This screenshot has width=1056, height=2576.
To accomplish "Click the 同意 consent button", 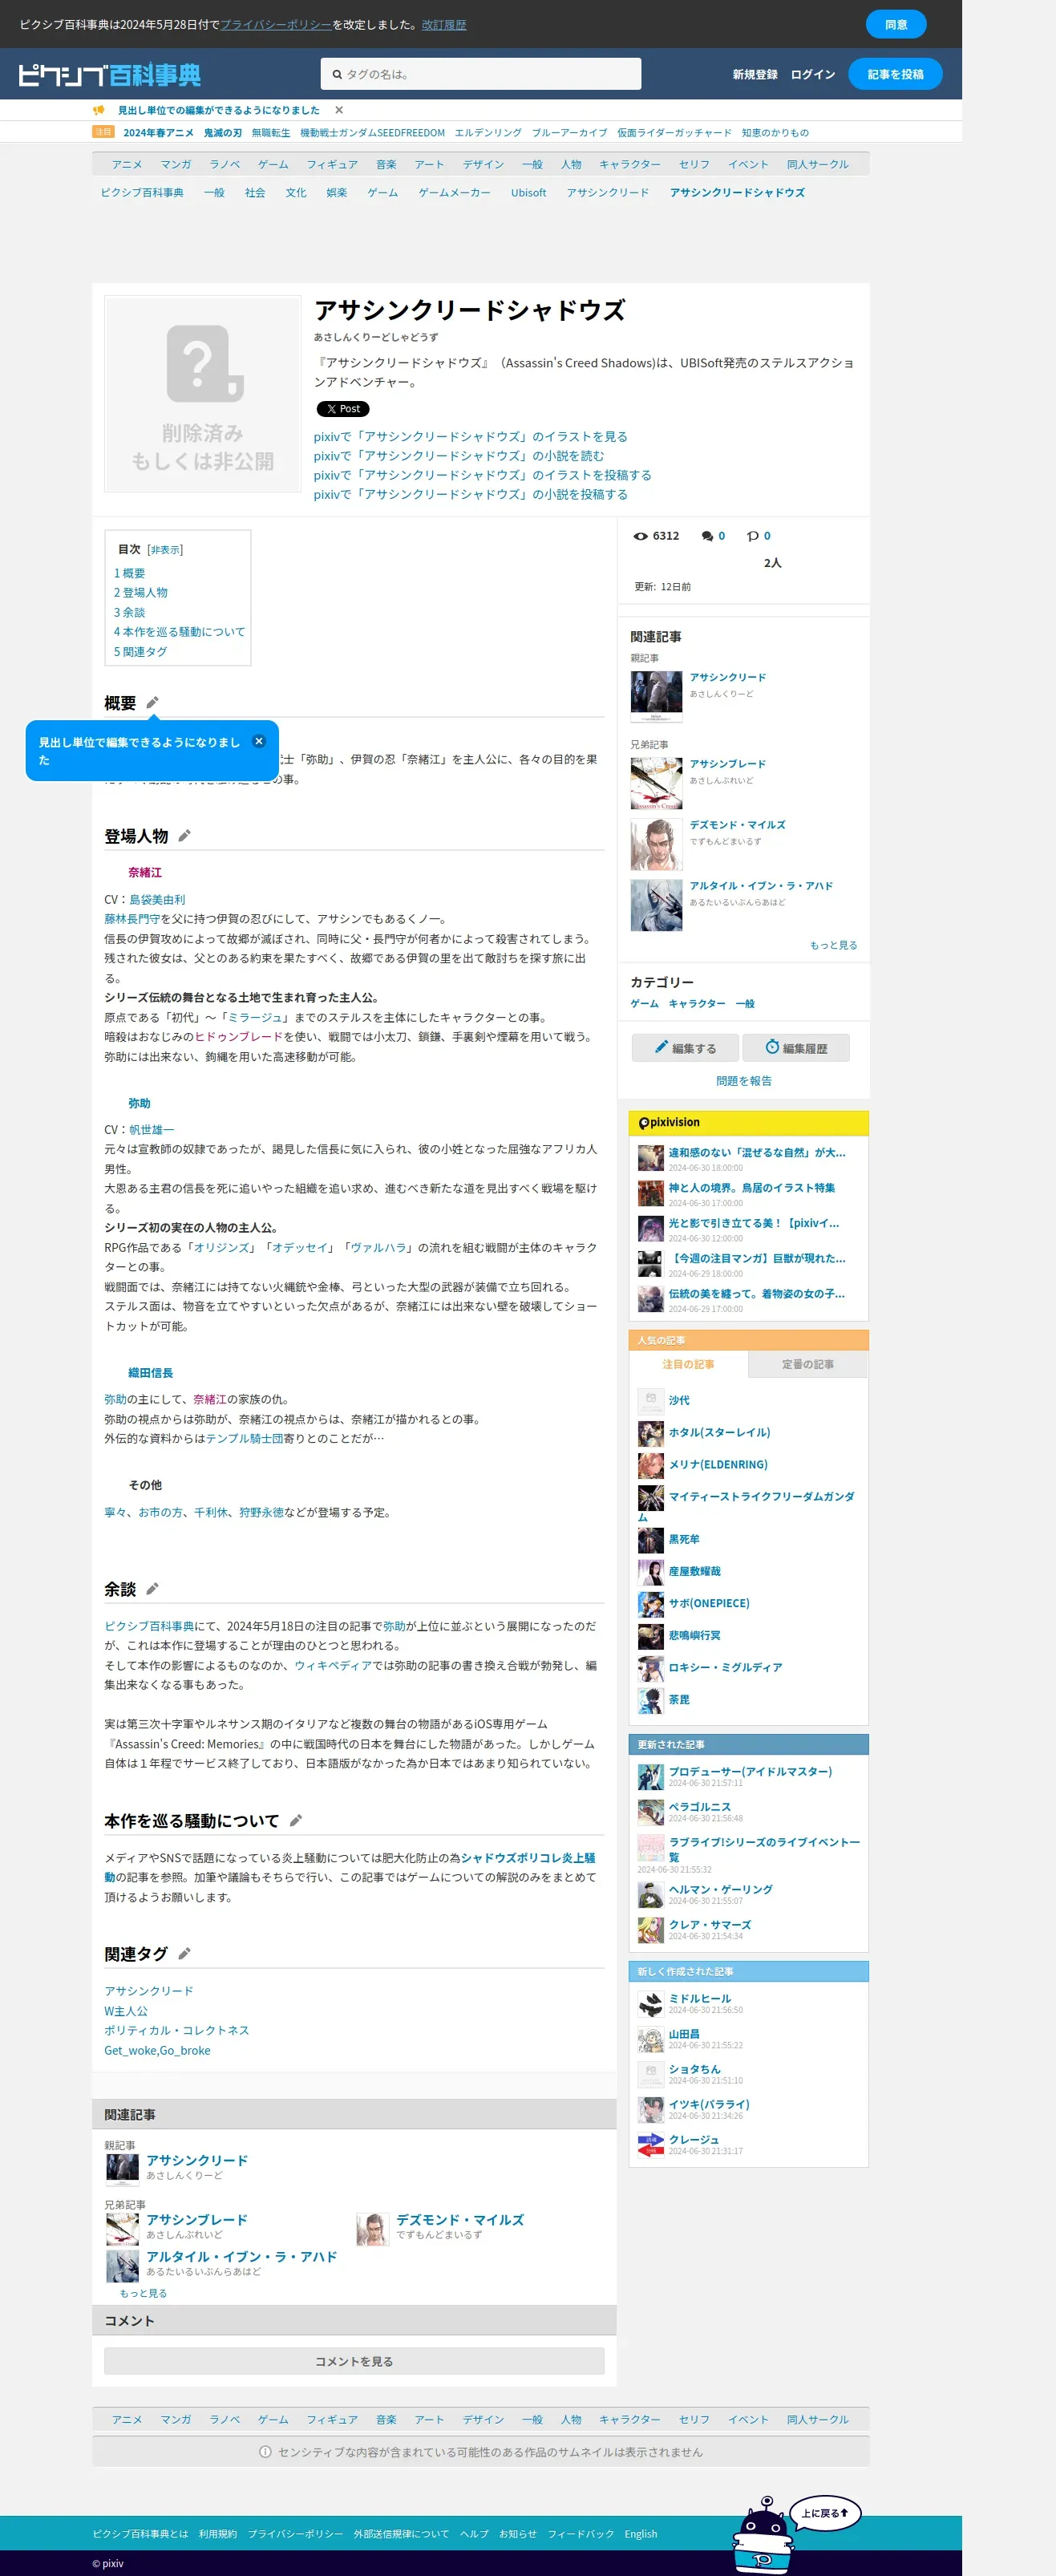I will [896, 24].
